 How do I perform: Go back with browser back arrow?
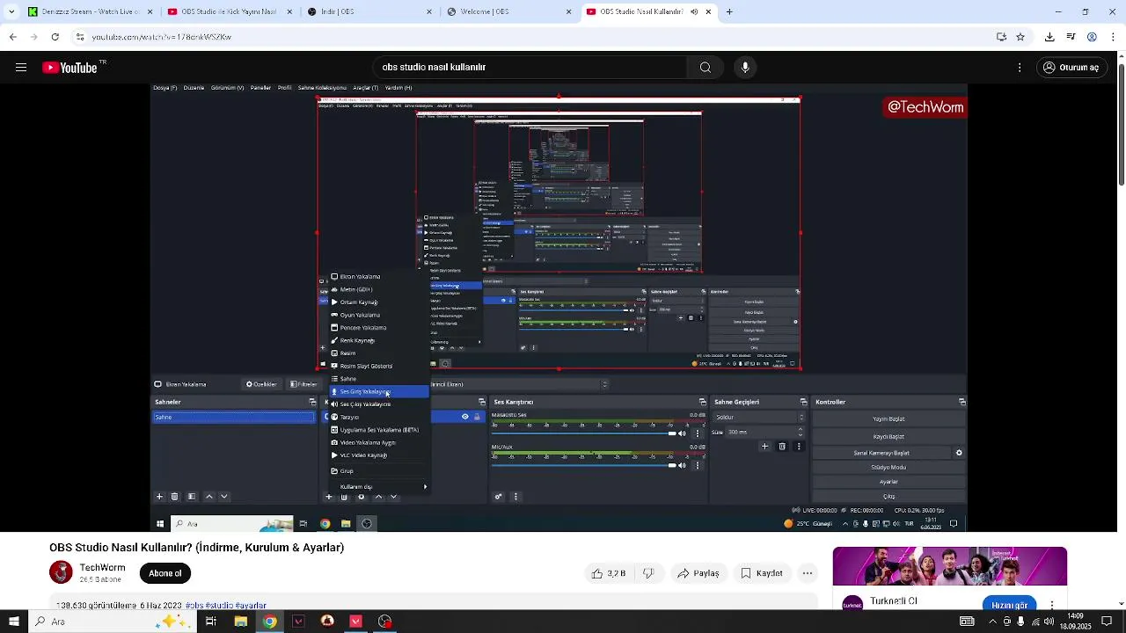[12, 37]
